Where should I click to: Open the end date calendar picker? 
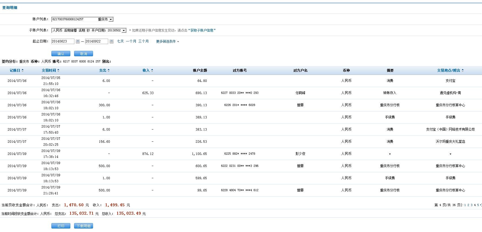point(111,41)
